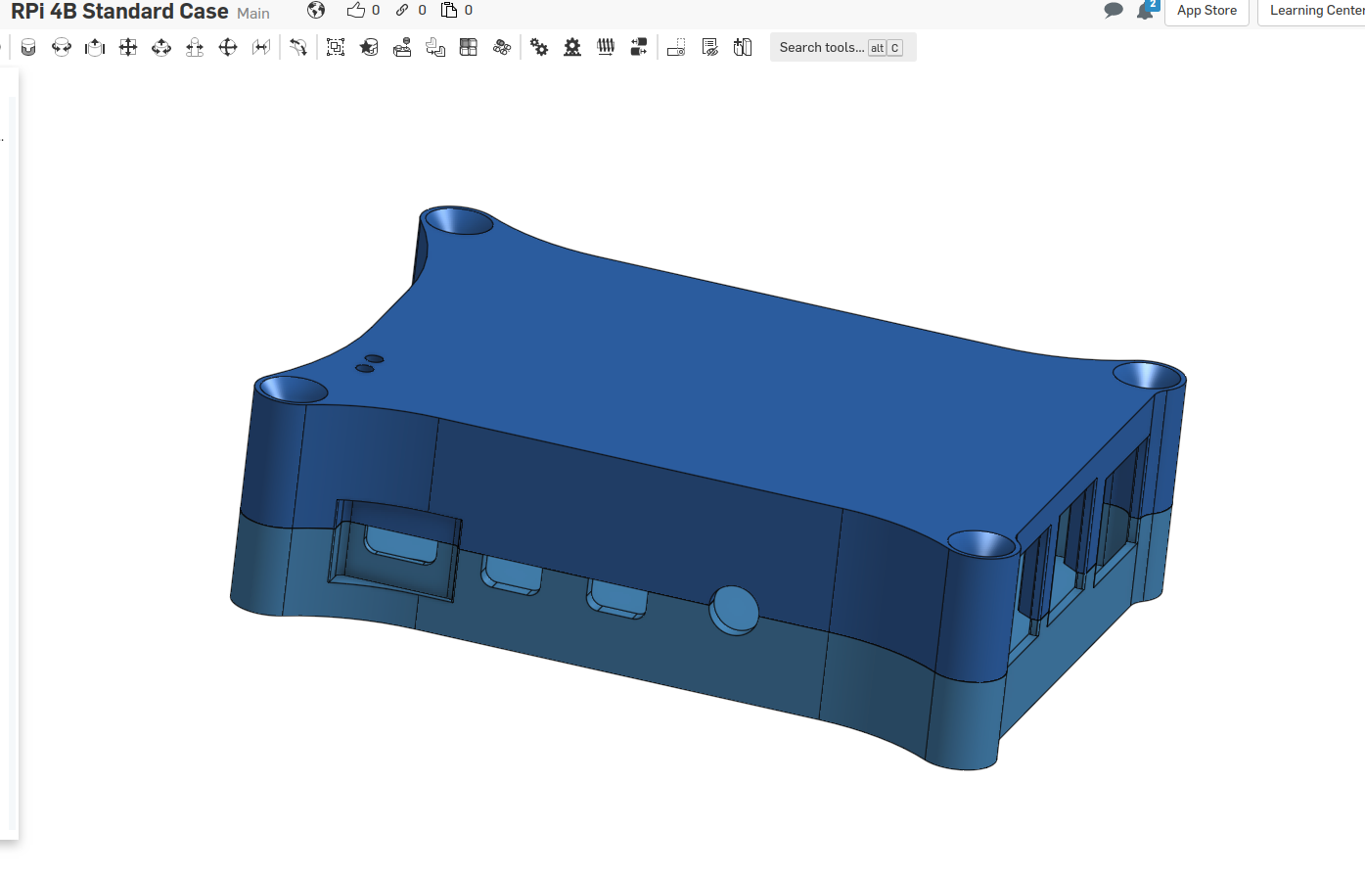Click create Part Studio in context icon
The width and height of the screenshot is (1365, 874).
743,47
